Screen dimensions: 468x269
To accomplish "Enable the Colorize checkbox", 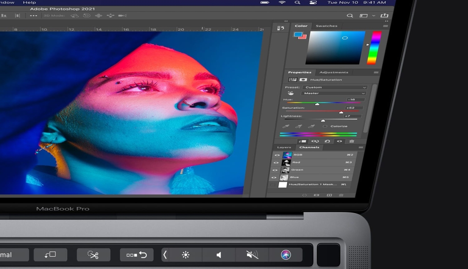I will click(x=325, y=126).
